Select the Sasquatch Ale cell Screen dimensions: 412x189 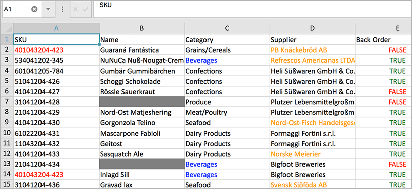click(142, 154)
